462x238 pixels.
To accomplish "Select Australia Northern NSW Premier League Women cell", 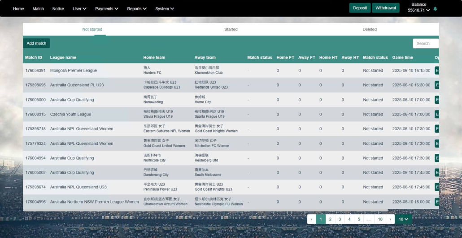I will click(94, 202).
